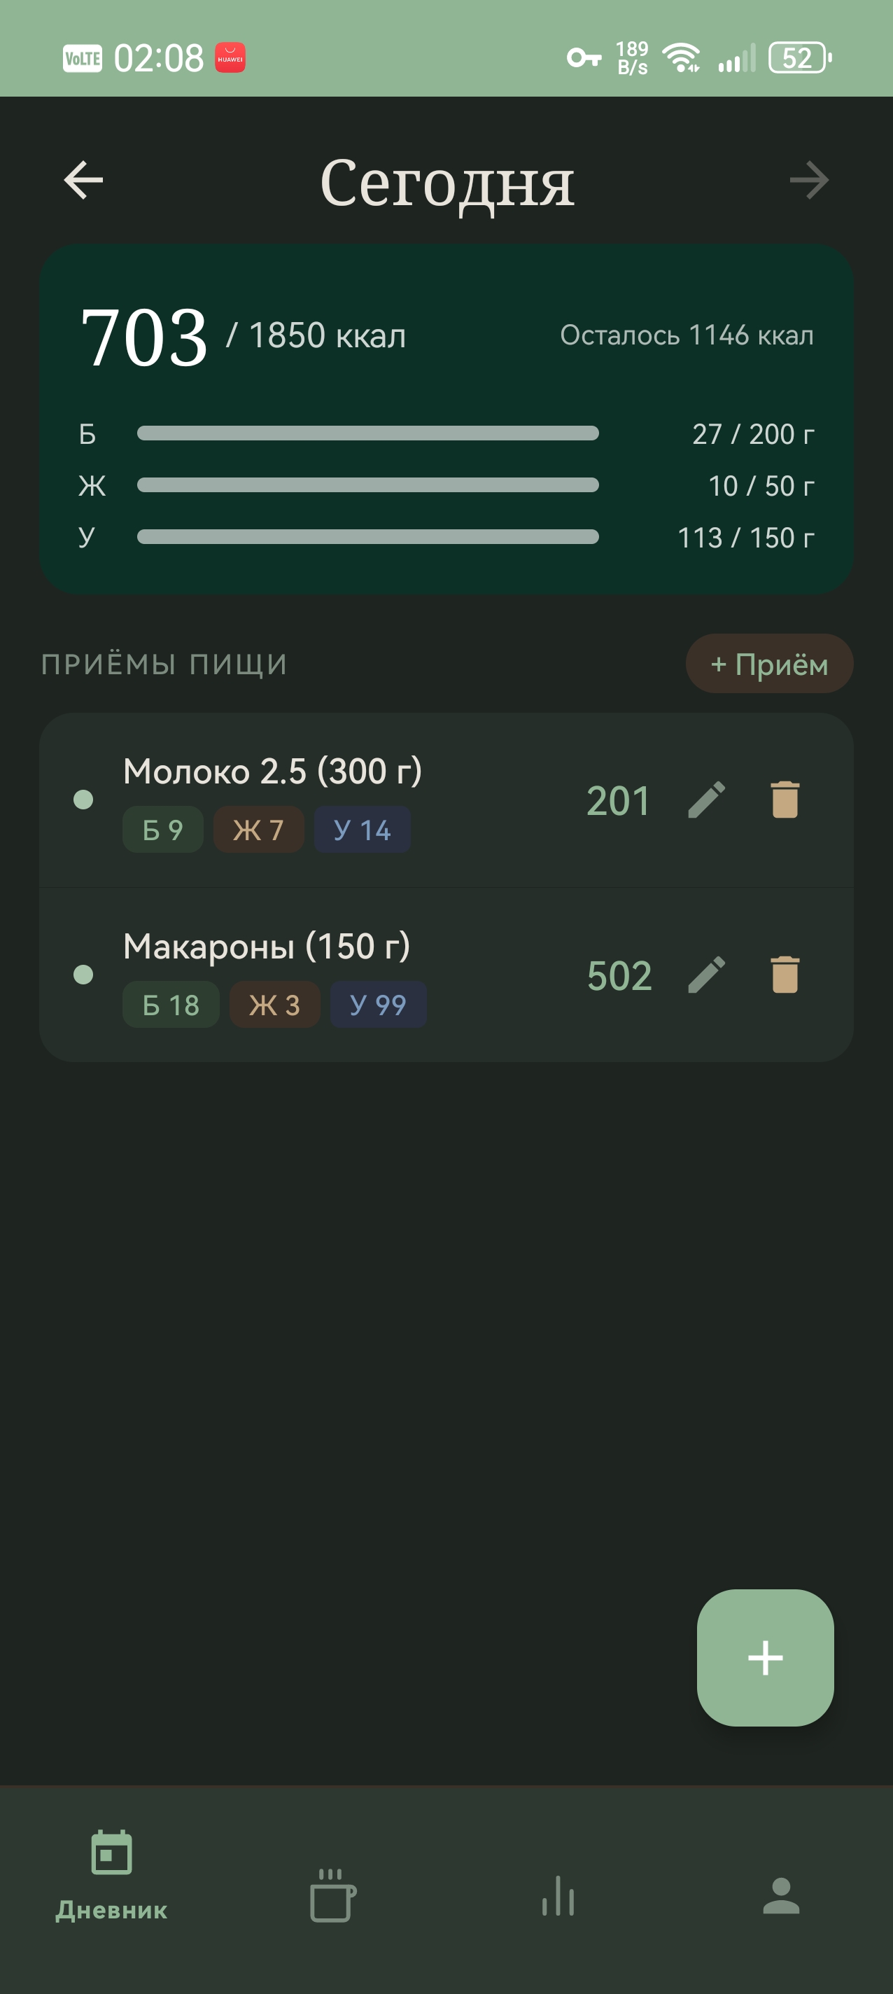This screenshot has width=893, height=1994.
Task: Edit the Макароны entry pencil
Action: click(707, 975)
